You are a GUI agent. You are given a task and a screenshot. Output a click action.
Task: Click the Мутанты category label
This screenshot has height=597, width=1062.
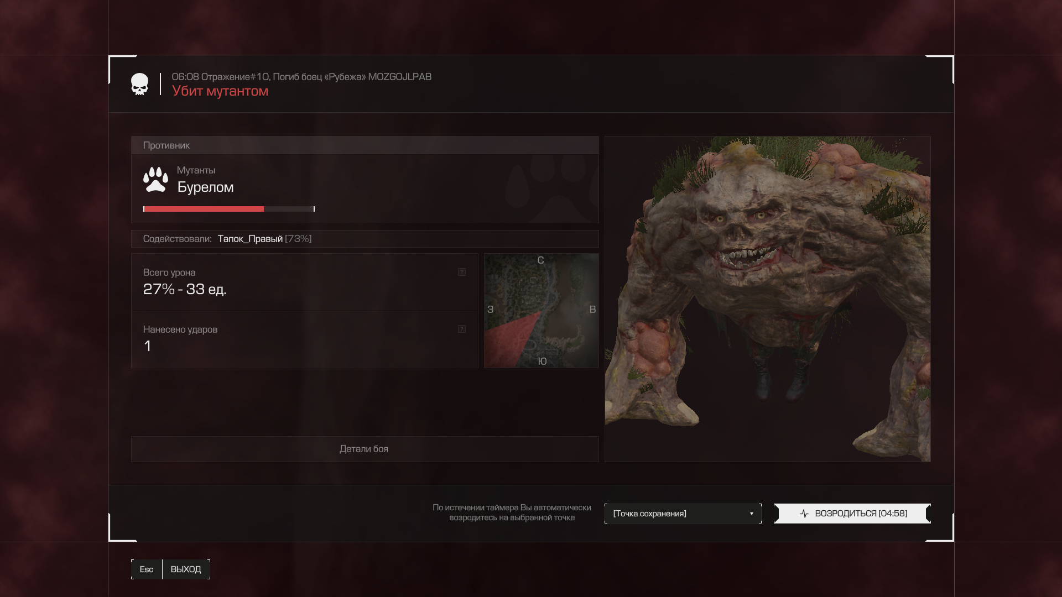[x=196, y=170]
